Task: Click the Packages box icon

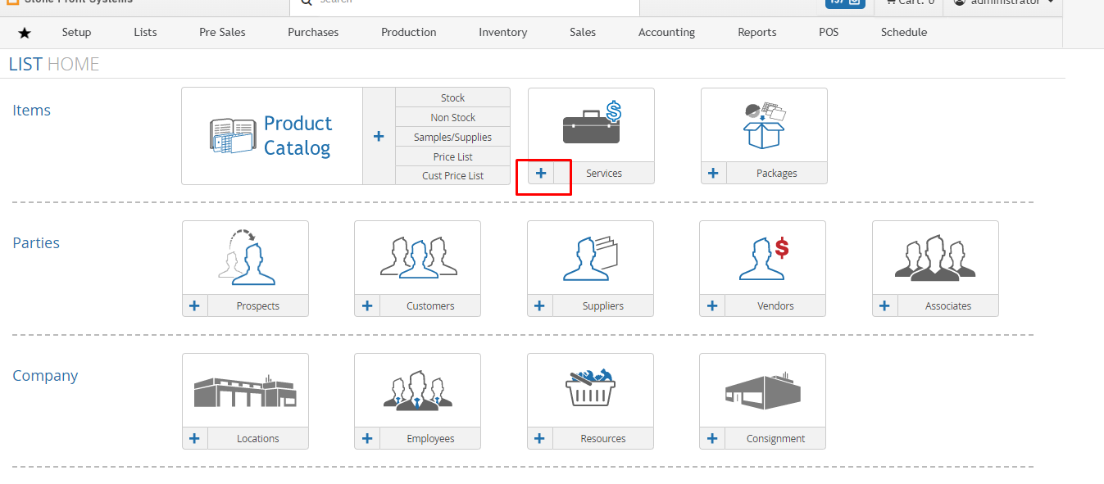Action: (764, 125)
